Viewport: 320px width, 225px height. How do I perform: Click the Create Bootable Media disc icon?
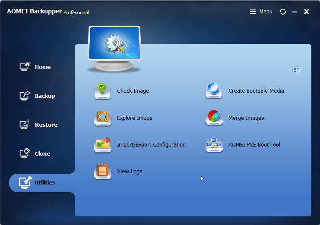point(214,91)
